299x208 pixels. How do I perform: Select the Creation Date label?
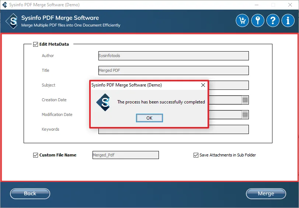[x=54, y=100]
